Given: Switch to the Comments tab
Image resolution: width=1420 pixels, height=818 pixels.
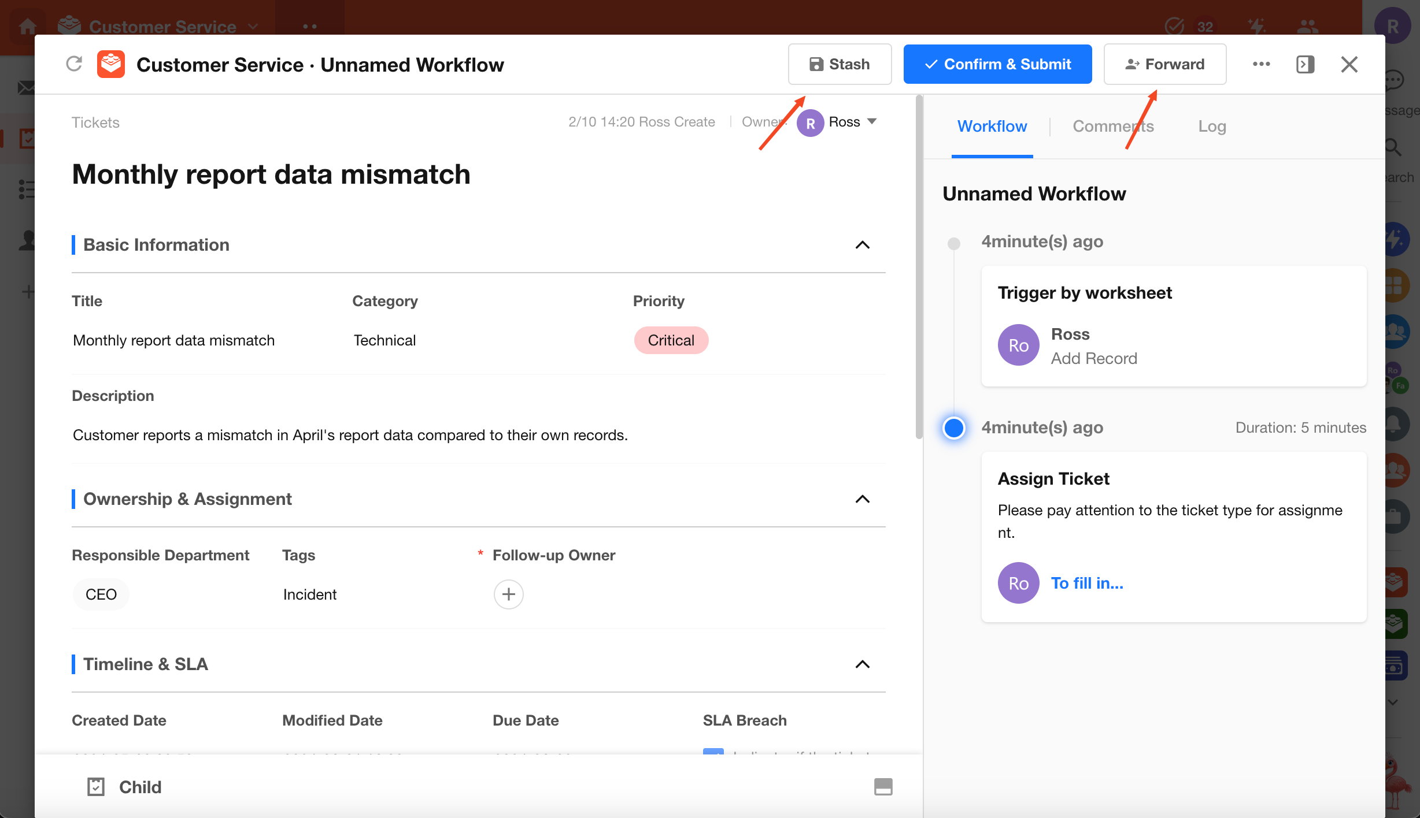Looking at the screenshot, I should coord(1113,126).
